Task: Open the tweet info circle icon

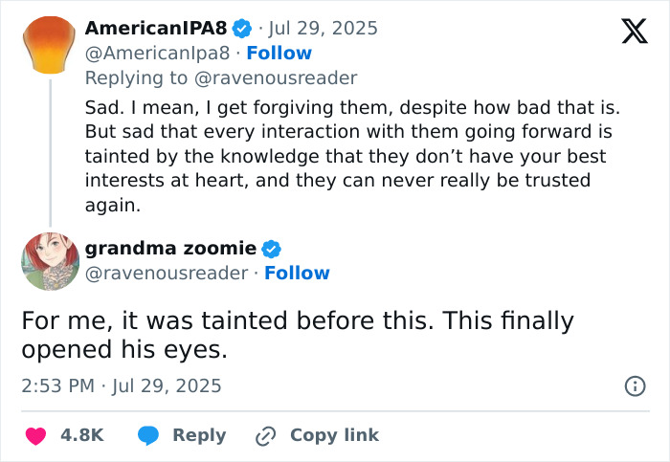Action: coord(634,386)
